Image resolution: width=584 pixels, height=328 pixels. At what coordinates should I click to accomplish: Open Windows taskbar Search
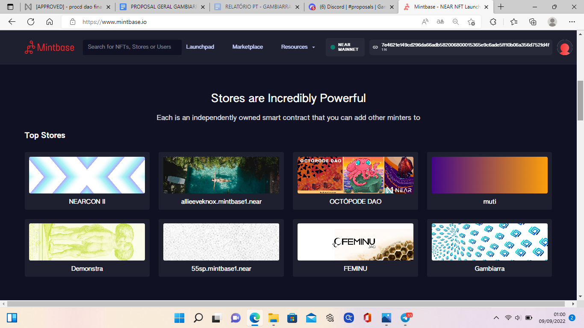tap(198, 318)
